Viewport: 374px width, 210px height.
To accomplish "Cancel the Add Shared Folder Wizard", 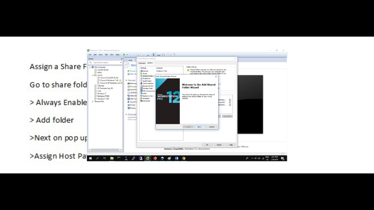I will coord(212,127).
